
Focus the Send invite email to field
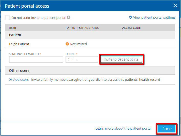click(36, 59)
